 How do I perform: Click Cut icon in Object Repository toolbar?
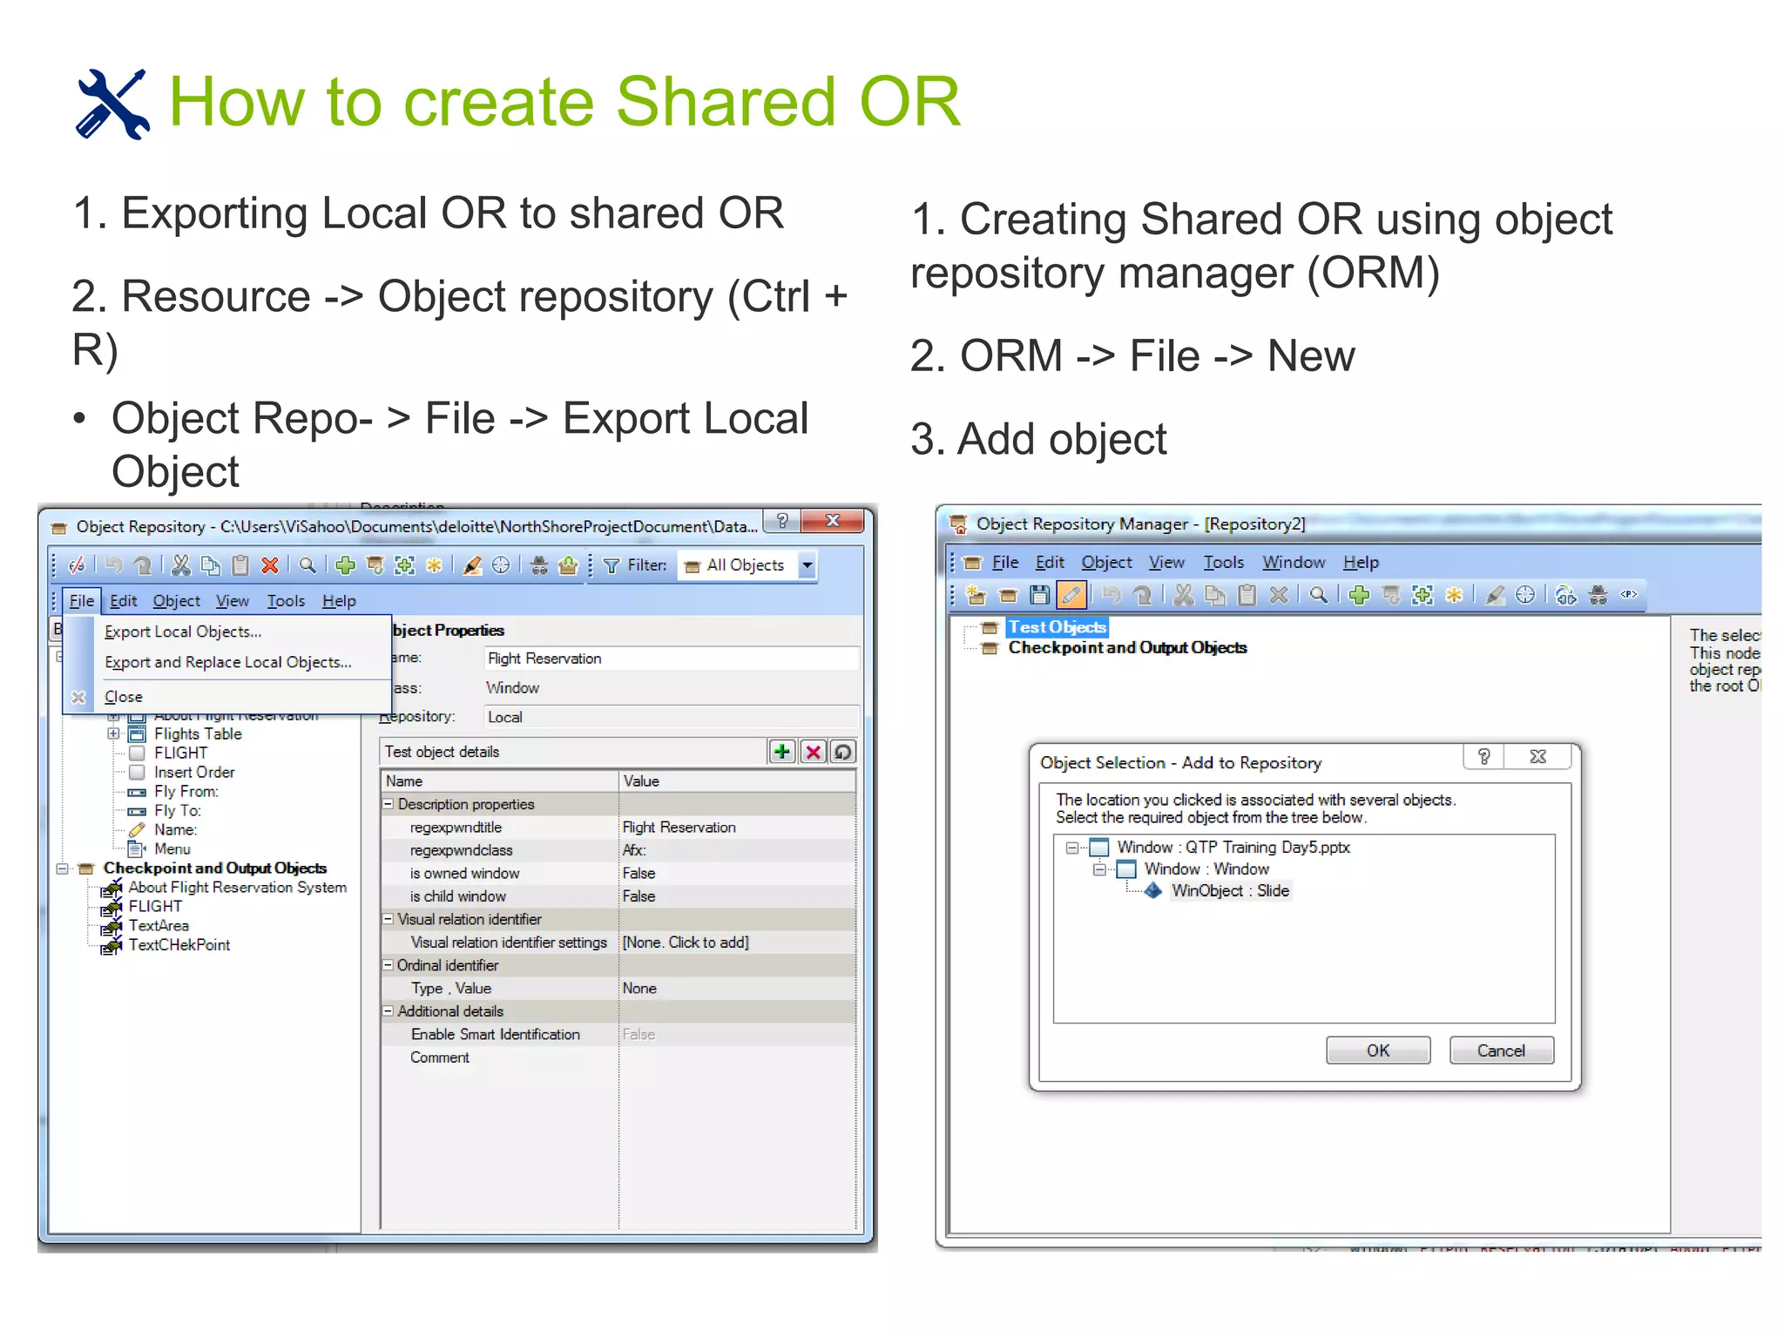point(180,565)
